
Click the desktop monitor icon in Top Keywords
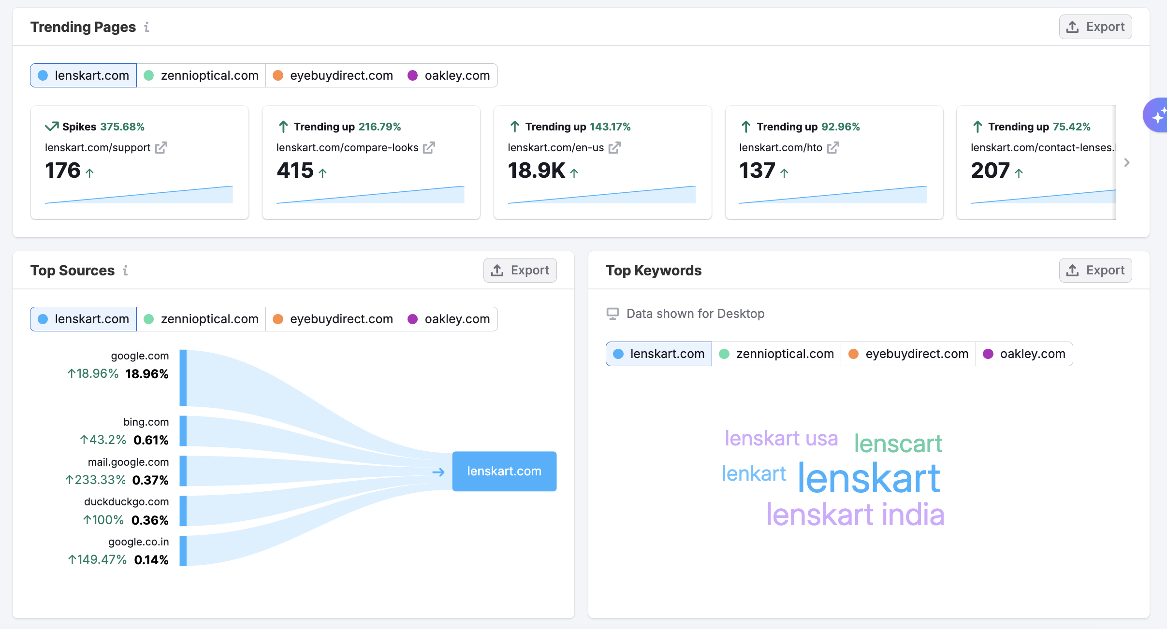(613, 314)
